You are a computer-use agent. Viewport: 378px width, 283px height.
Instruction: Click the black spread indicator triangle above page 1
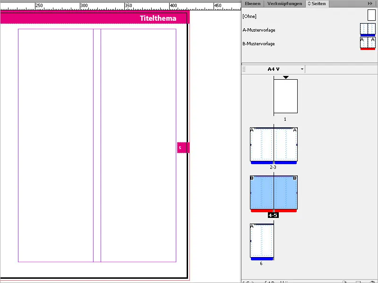pyautogui.click(x=285, y=77)
